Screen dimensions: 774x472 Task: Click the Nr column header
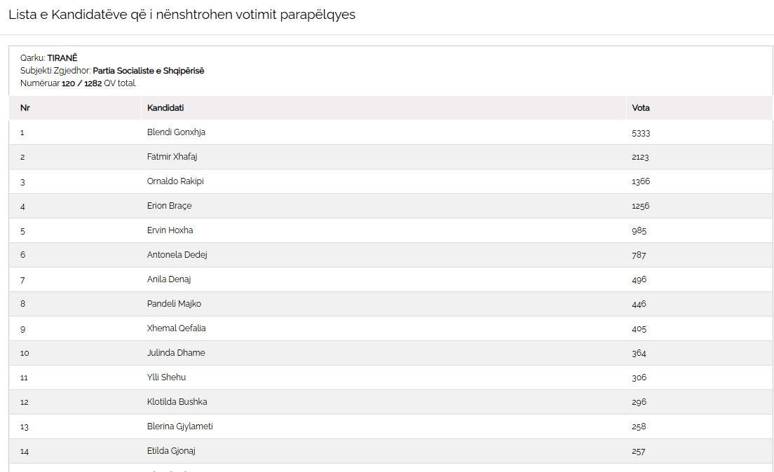[x=25, y=108]
